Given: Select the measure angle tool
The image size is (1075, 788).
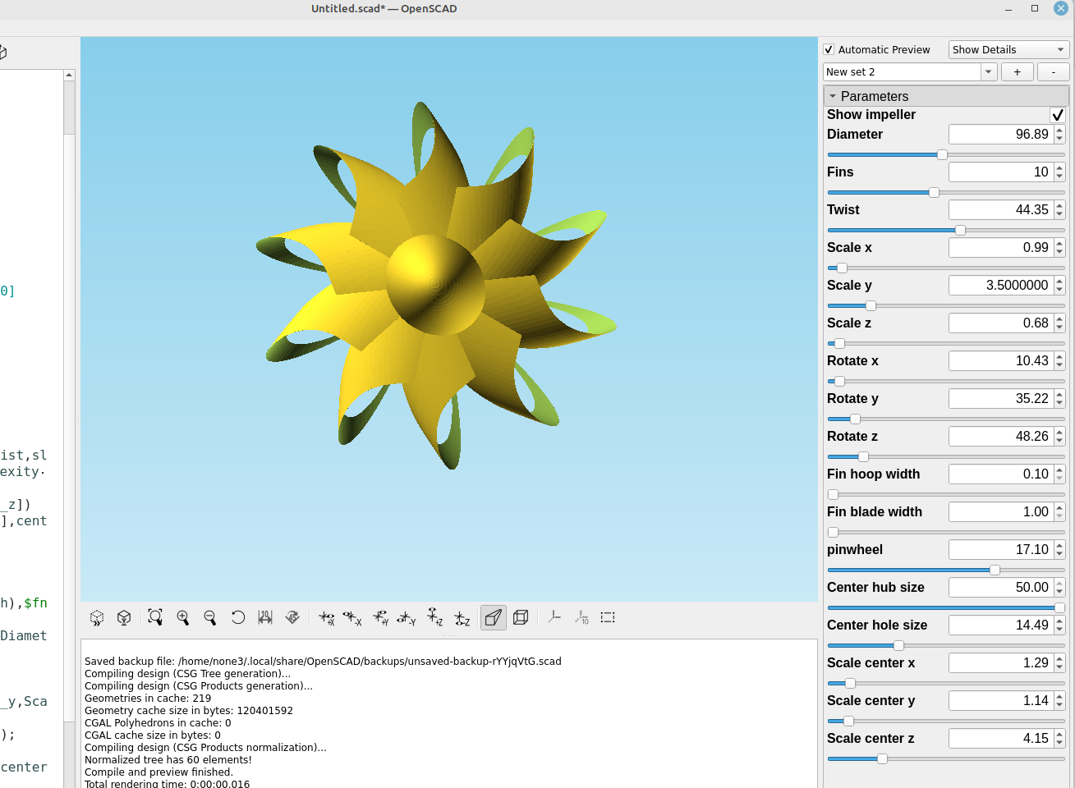Looking at the screenshot, I should [292, 617].
